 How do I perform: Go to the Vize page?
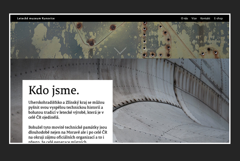point(194,18)
